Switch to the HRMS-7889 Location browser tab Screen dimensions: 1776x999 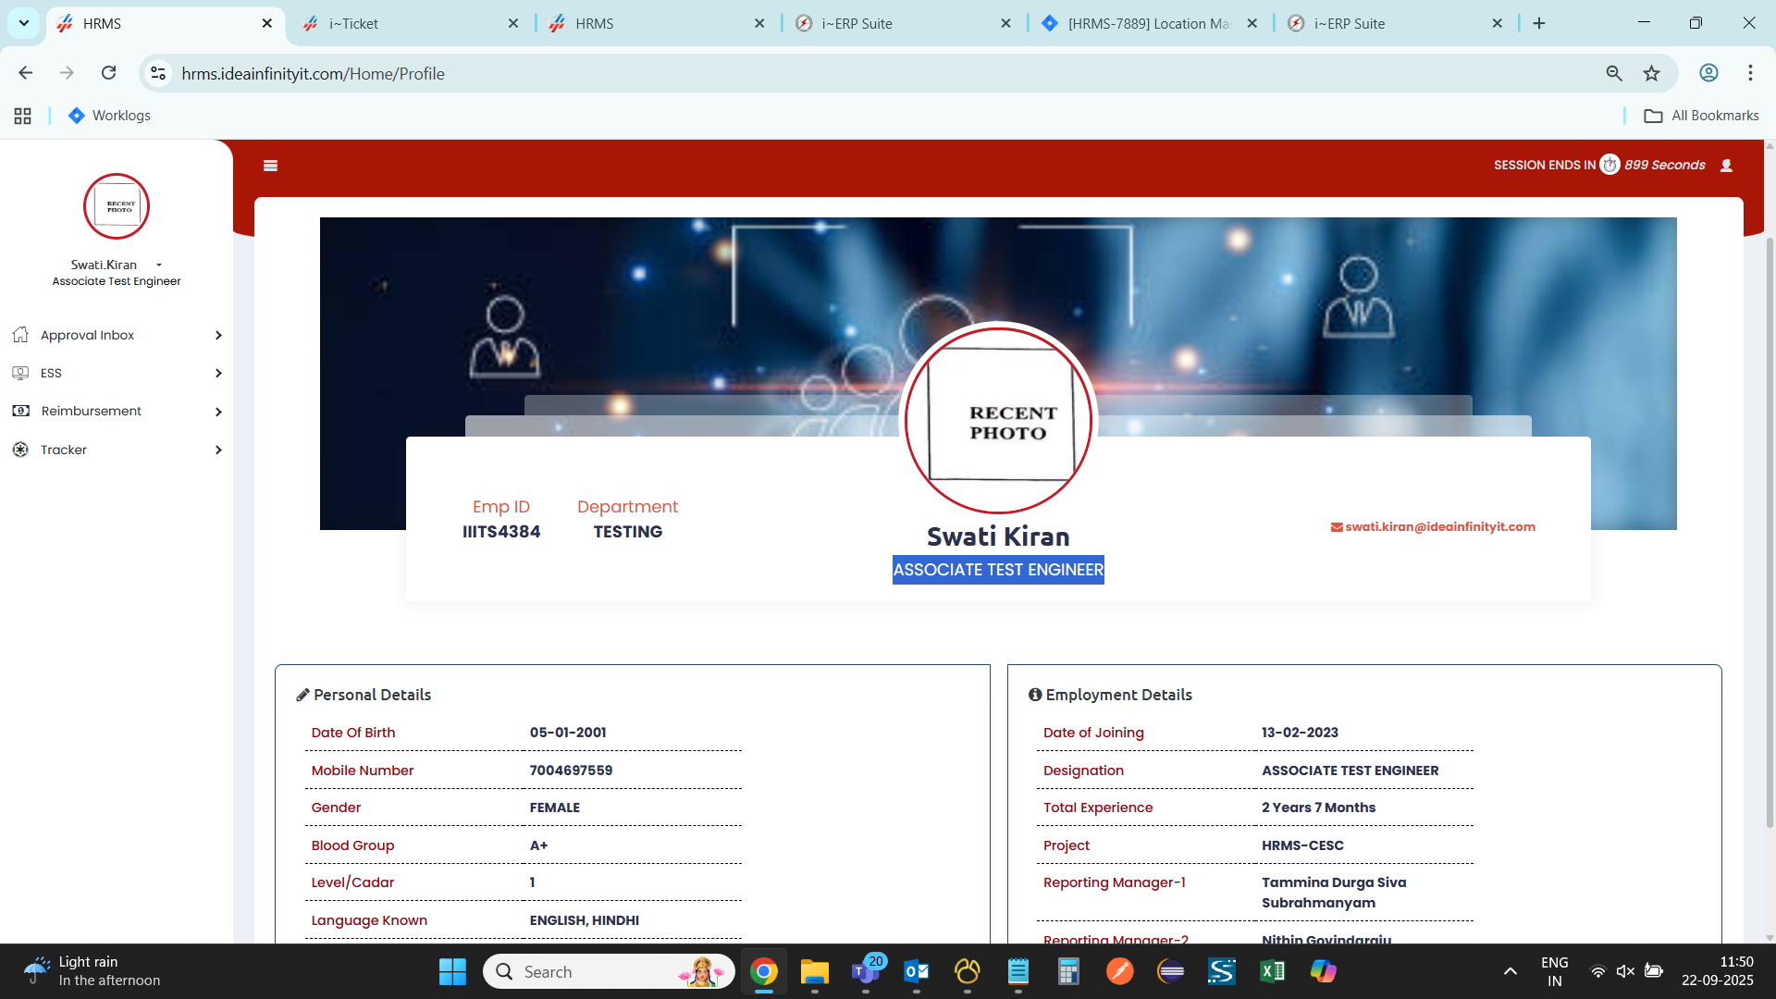click(1147, 23)
